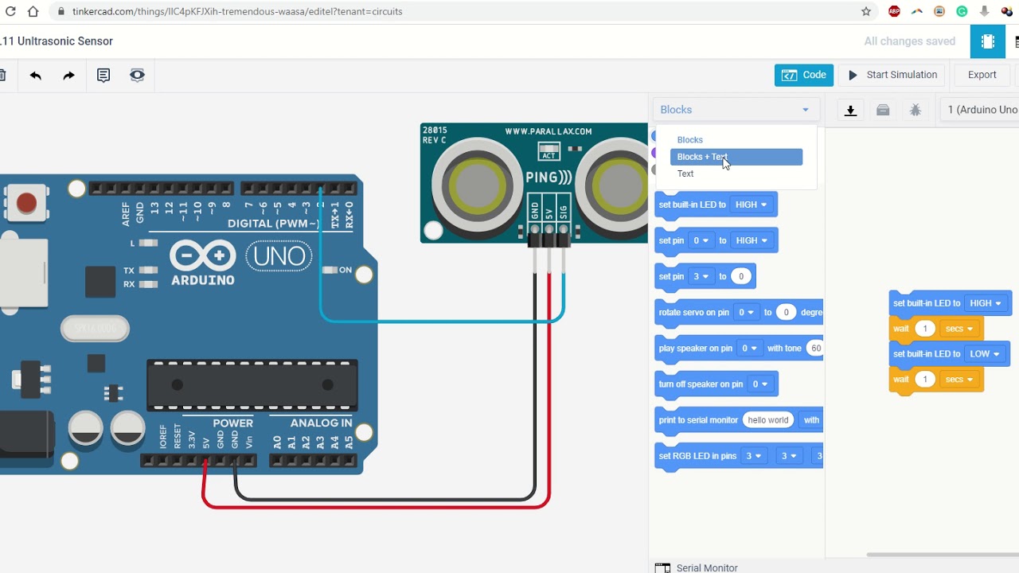Open the Notes tool icon

tap(103, 76)
